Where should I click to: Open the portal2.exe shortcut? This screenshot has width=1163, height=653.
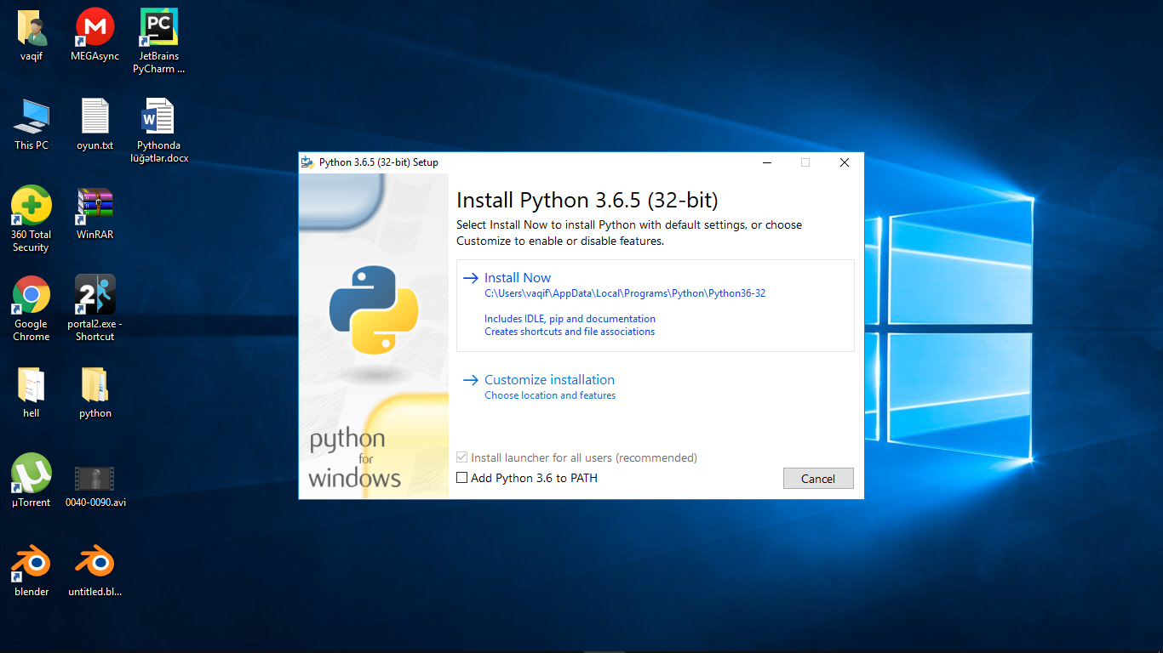pos(94,293)
